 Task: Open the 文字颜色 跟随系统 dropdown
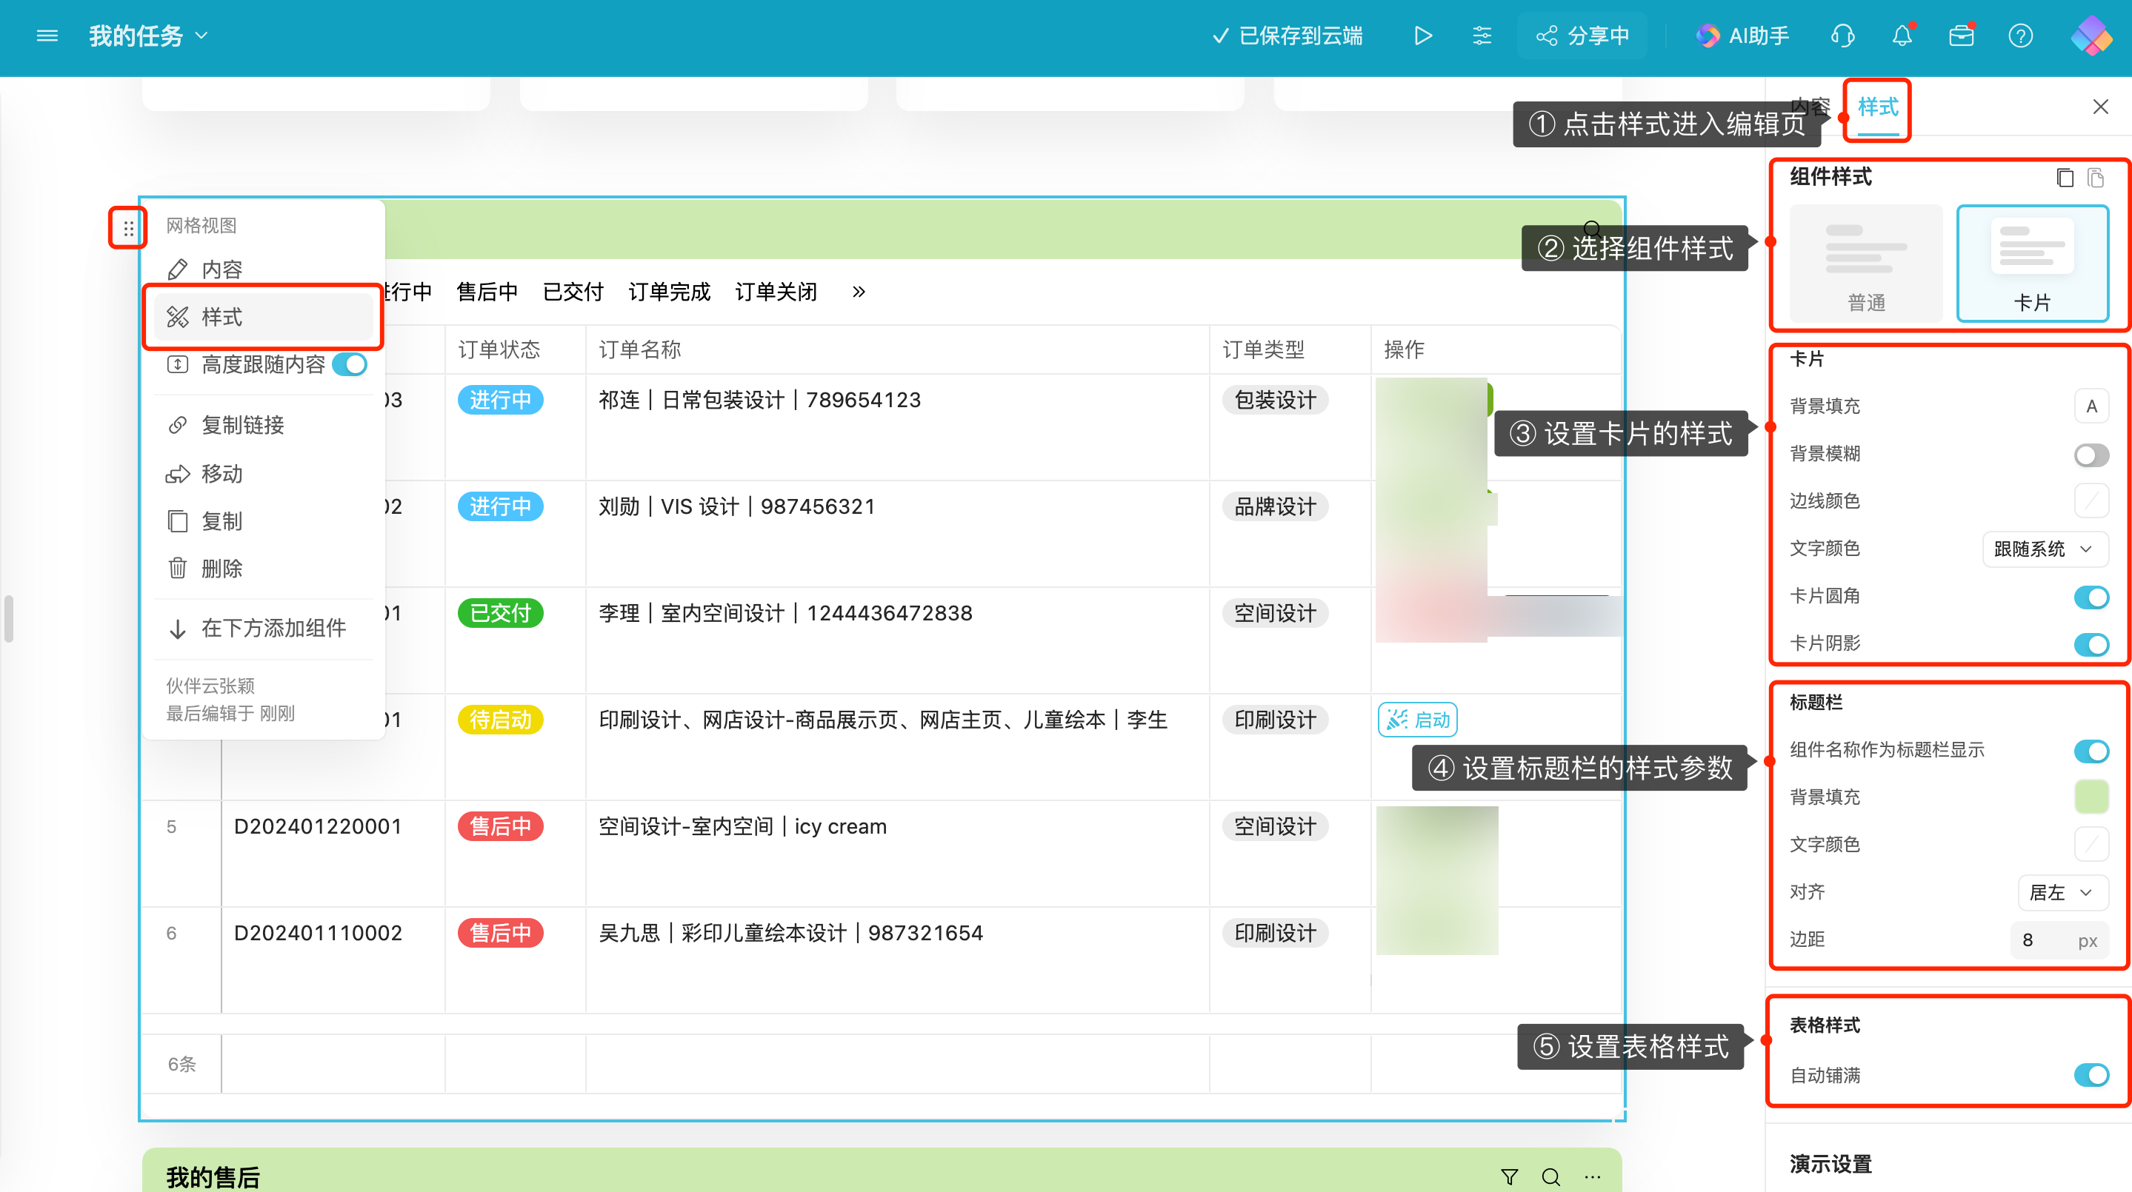click(x=2045, y=549)
